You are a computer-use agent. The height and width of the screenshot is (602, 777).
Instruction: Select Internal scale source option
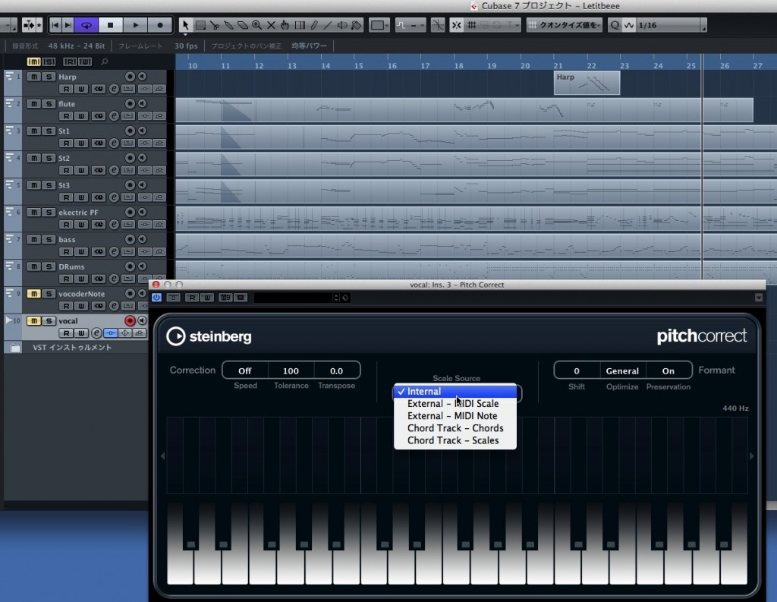point(455,391)
